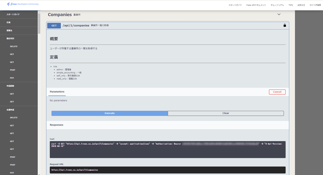This screenshot has height=175, width=323.
Task: Click the Responses heading
Action: tap(57, 125)
